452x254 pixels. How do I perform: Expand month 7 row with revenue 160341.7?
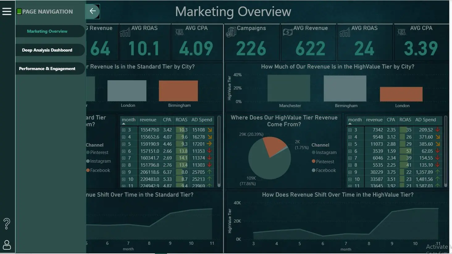coord(123,158)
